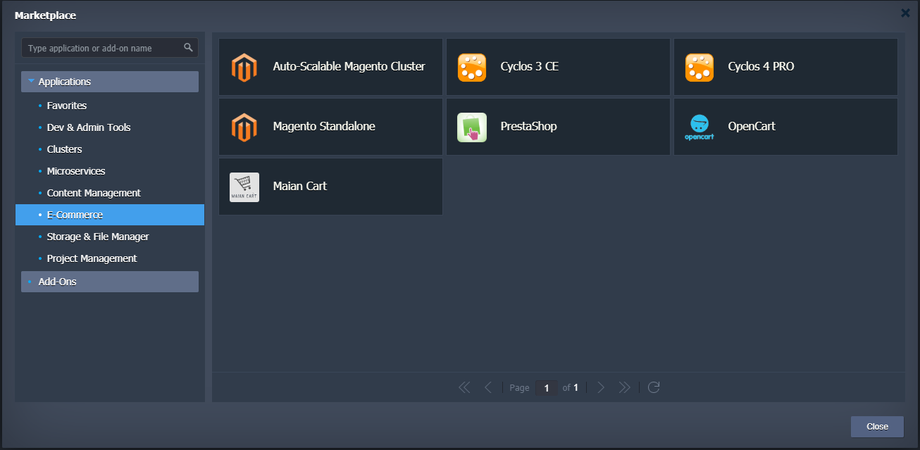Click the page number input box
The height and width of the screenshot is (450, 920).
pyautogui.click(x=546, y=388)
